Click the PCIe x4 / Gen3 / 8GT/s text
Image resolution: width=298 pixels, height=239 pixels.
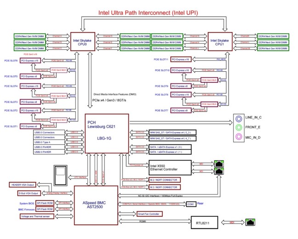pos(109,100)
